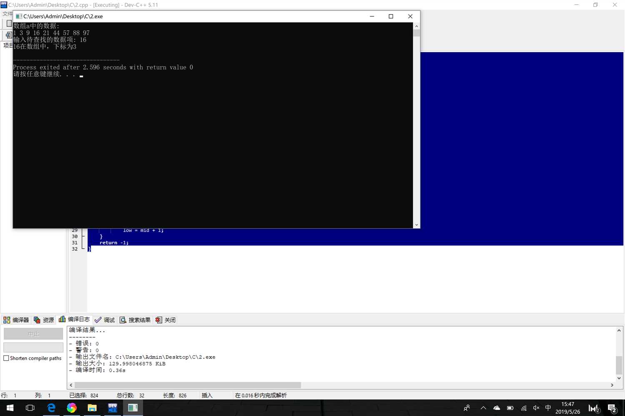Screen dimensions: 625x416
Task: Click compile log vertical scroll up arrow
Action: [619, 330]
